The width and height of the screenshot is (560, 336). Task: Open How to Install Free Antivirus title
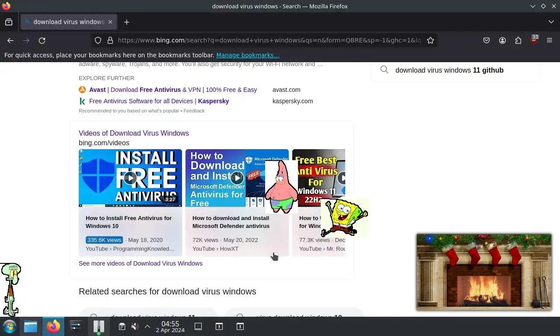[129, 222]
